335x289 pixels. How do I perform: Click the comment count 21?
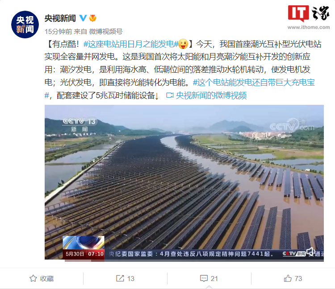point(214,278)
